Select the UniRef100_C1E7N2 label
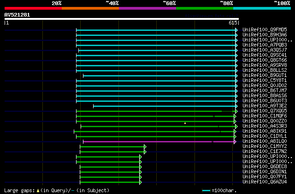The width and height of the screenshot is (295, 194). (265, 152)
